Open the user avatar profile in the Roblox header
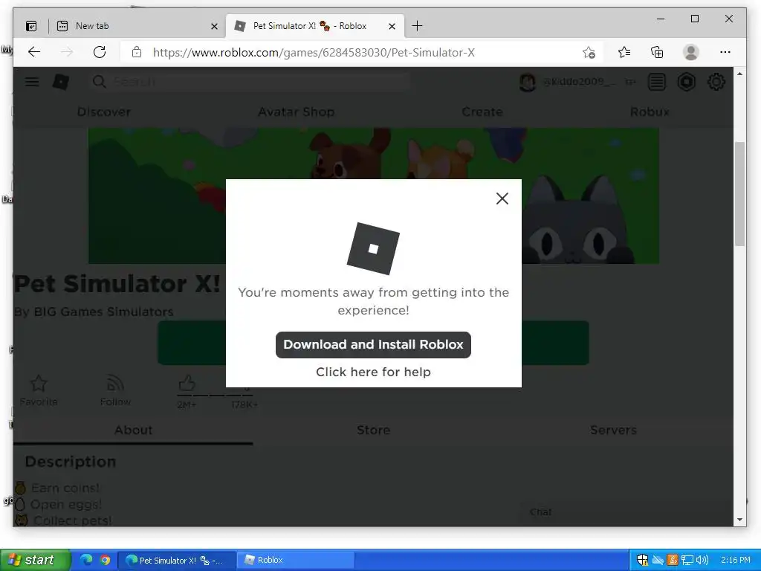The height and width of the screenshot is (571, 761). coord(528,82)
